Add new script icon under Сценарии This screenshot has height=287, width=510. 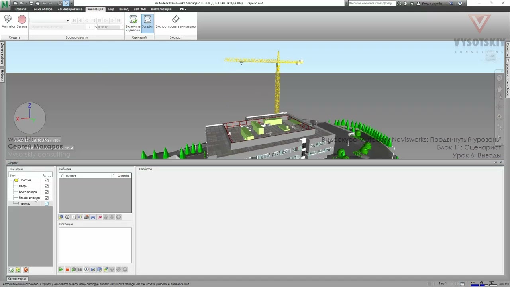11,270
